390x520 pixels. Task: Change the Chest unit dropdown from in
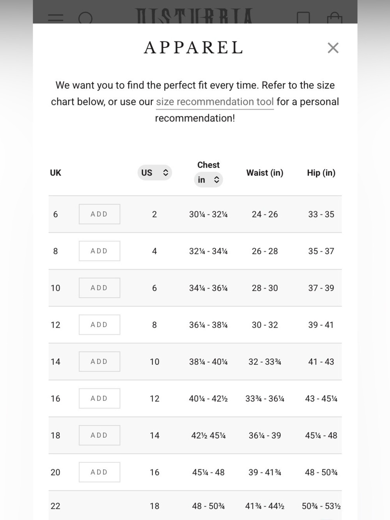click(208, 179)
